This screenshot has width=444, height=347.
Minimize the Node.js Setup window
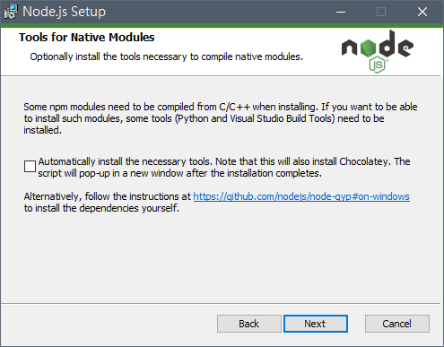[341, 12]
